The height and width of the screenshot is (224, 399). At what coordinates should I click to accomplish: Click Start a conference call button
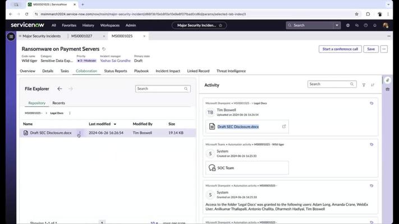[x=340, y=49]
